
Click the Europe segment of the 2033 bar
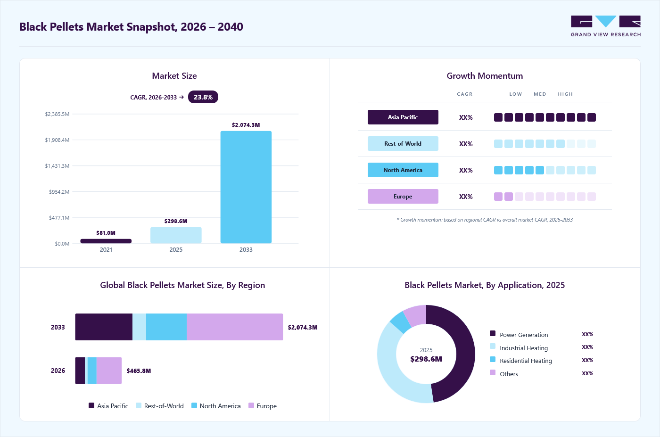(x=235, y=327)
